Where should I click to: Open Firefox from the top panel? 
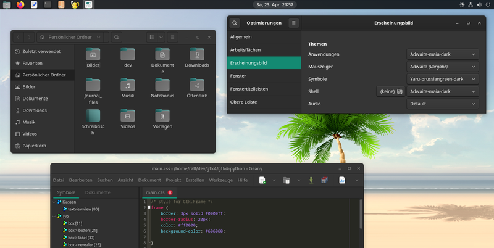pos(20,4)
